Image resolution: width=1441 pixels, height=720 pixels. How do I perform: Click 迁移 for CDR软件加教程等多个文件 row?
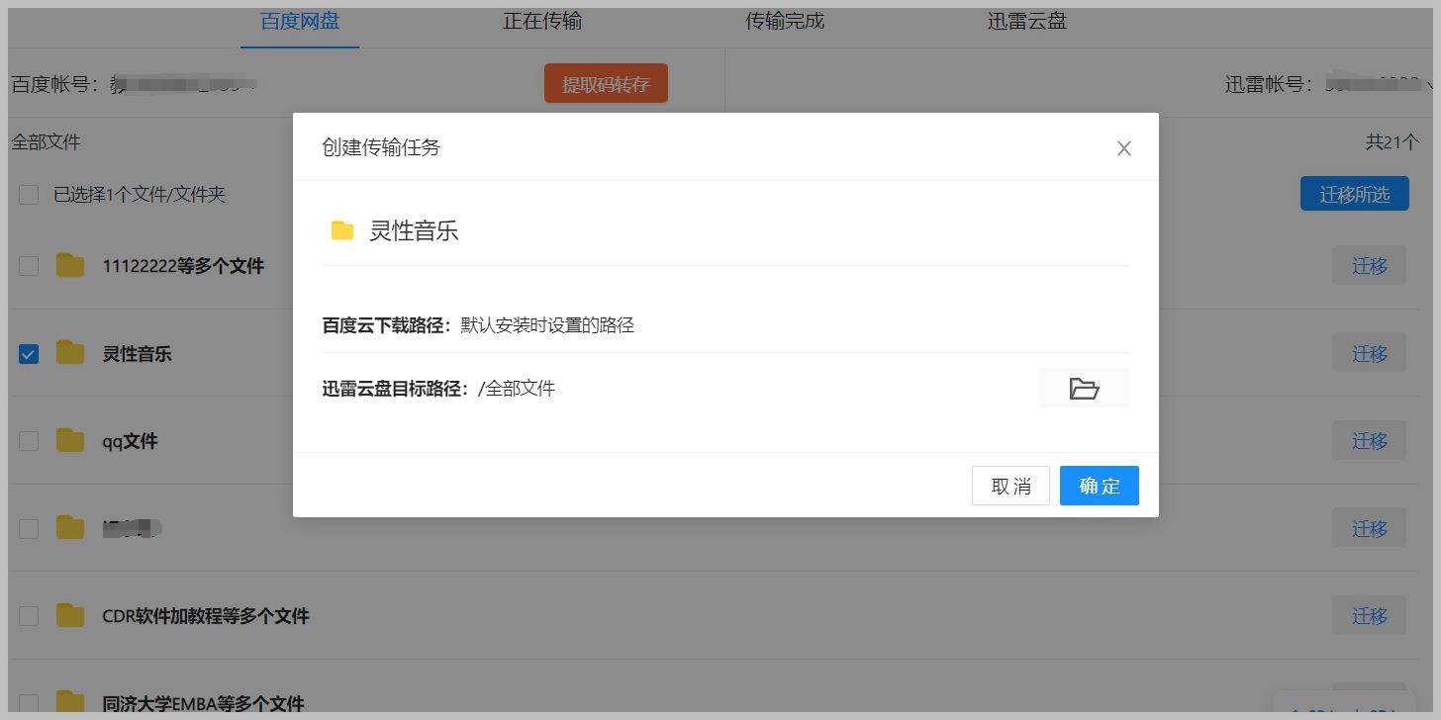(1369, 616)
